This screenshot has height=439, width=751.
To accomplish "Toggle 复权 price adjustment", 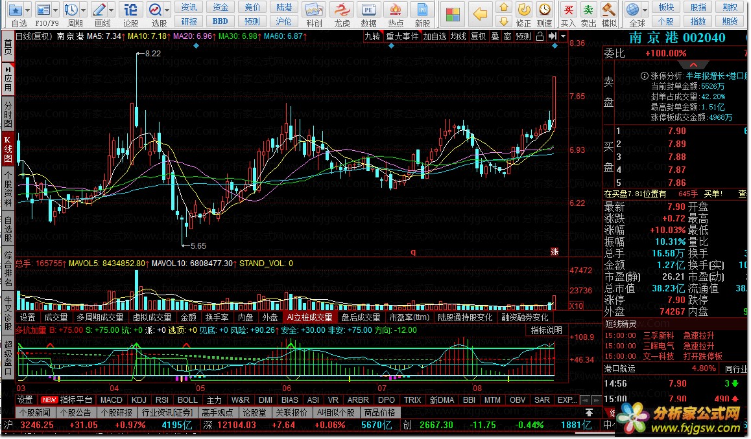I will pyautogui.click(x=479, y=36).
